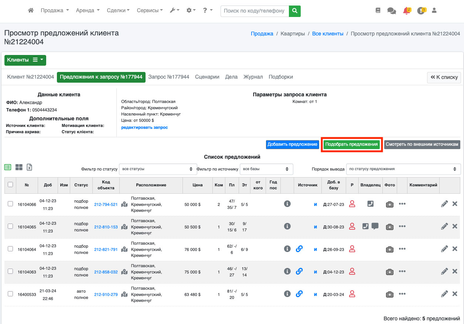
Task: Open the notifications bell icon
Action: tap(406, 11)
